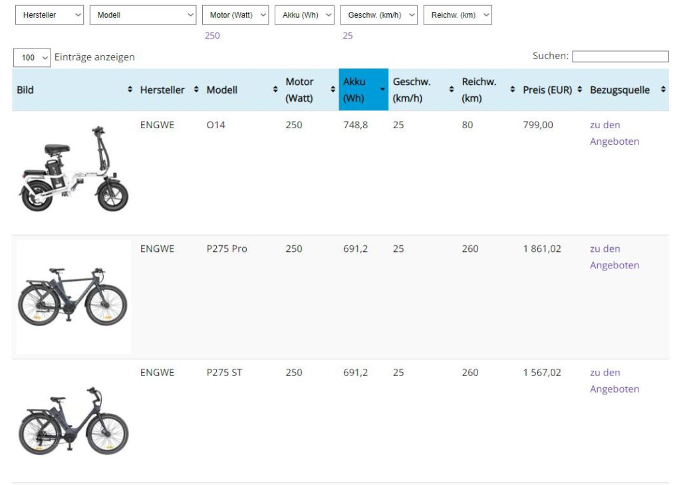This screenshot has width=681, height=485.
Task: Open ENGWE O14 'zu den Angeboten' link
Action: 614,133
